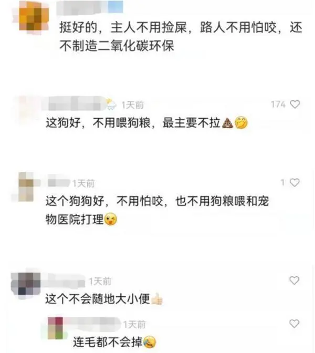Image resolution: width=315 pixels, height=353 pixels.
Task: Open blurred username above 这狗好 comment
Action: [x=74, y=103]
